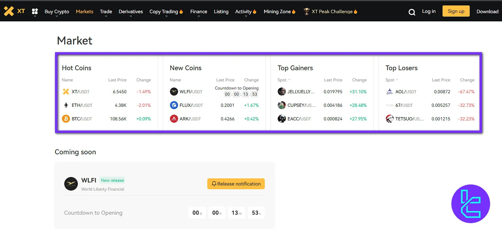Open the Spot dropdown in Top Losers
The height and width of the screenshot is (235, 502).
pos(392,80)
